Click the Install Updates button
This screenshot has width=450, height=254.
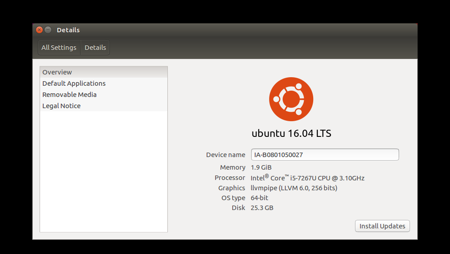click(x=382, y=226)
